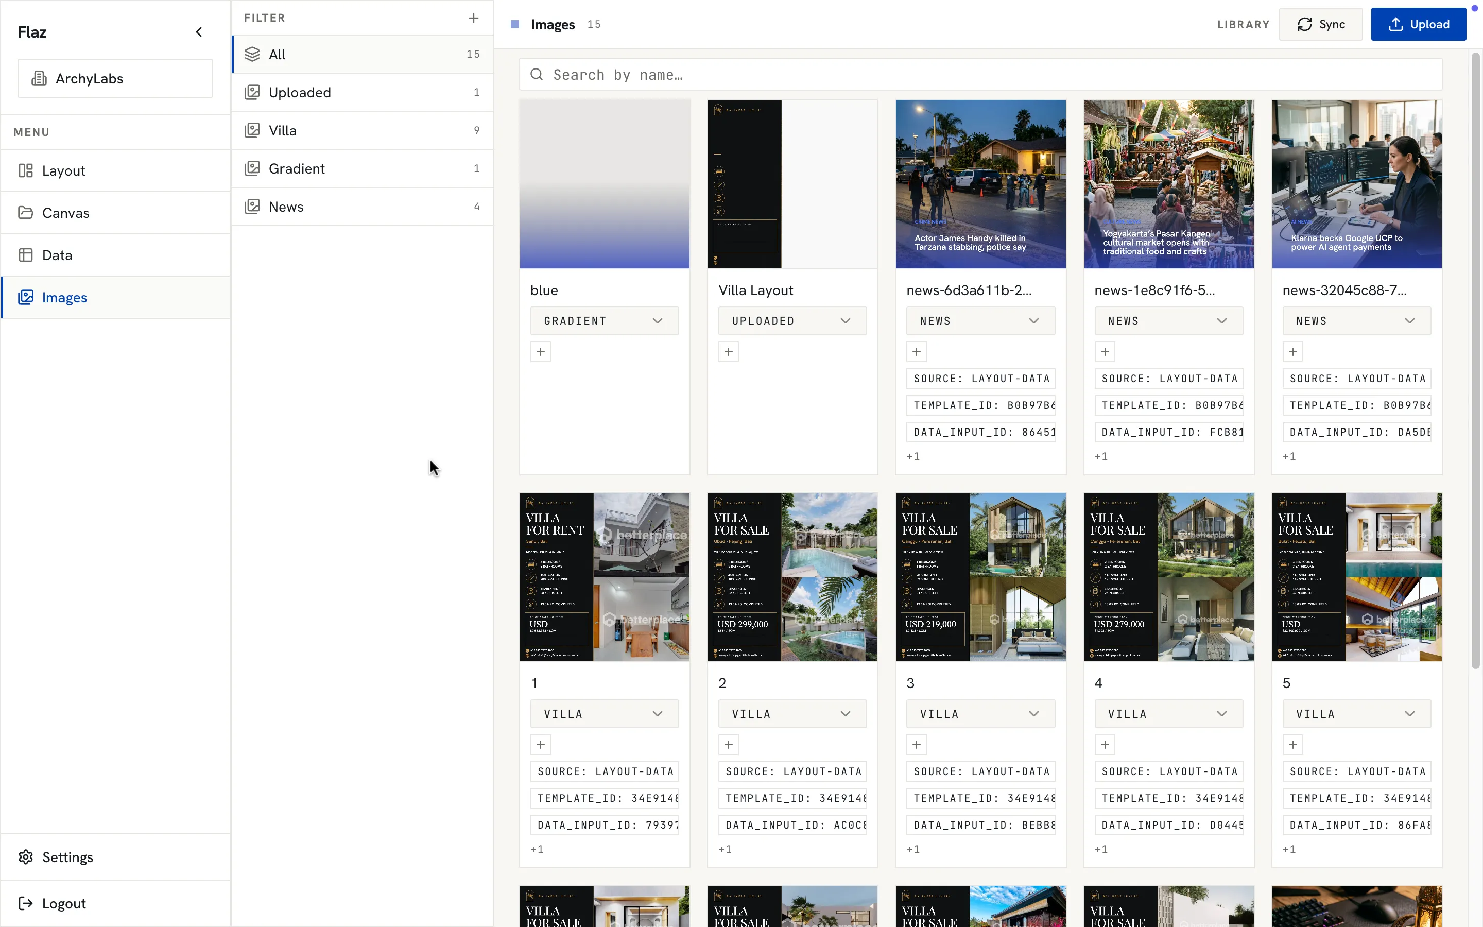The width and height of the screenshot is (1483, 927).
Task: Click the +1 more tags under news-6d3a611b
Action: tap(913, 456)
